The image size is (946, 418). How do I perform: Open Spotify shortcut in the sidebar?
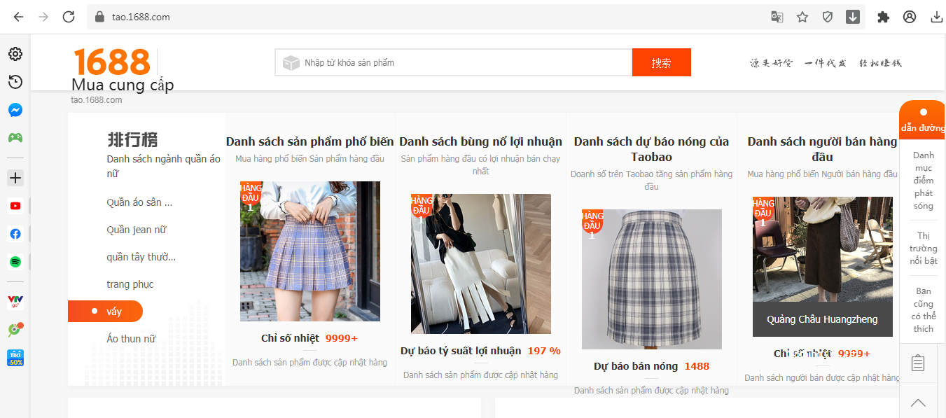click(15, 262)
